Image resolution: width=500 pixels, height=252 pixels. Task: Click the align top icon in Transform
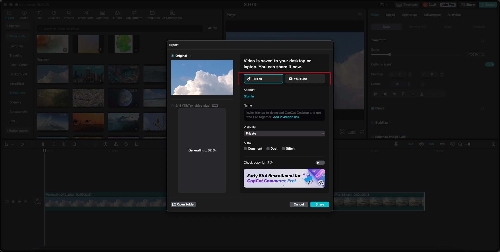[403, 94]
